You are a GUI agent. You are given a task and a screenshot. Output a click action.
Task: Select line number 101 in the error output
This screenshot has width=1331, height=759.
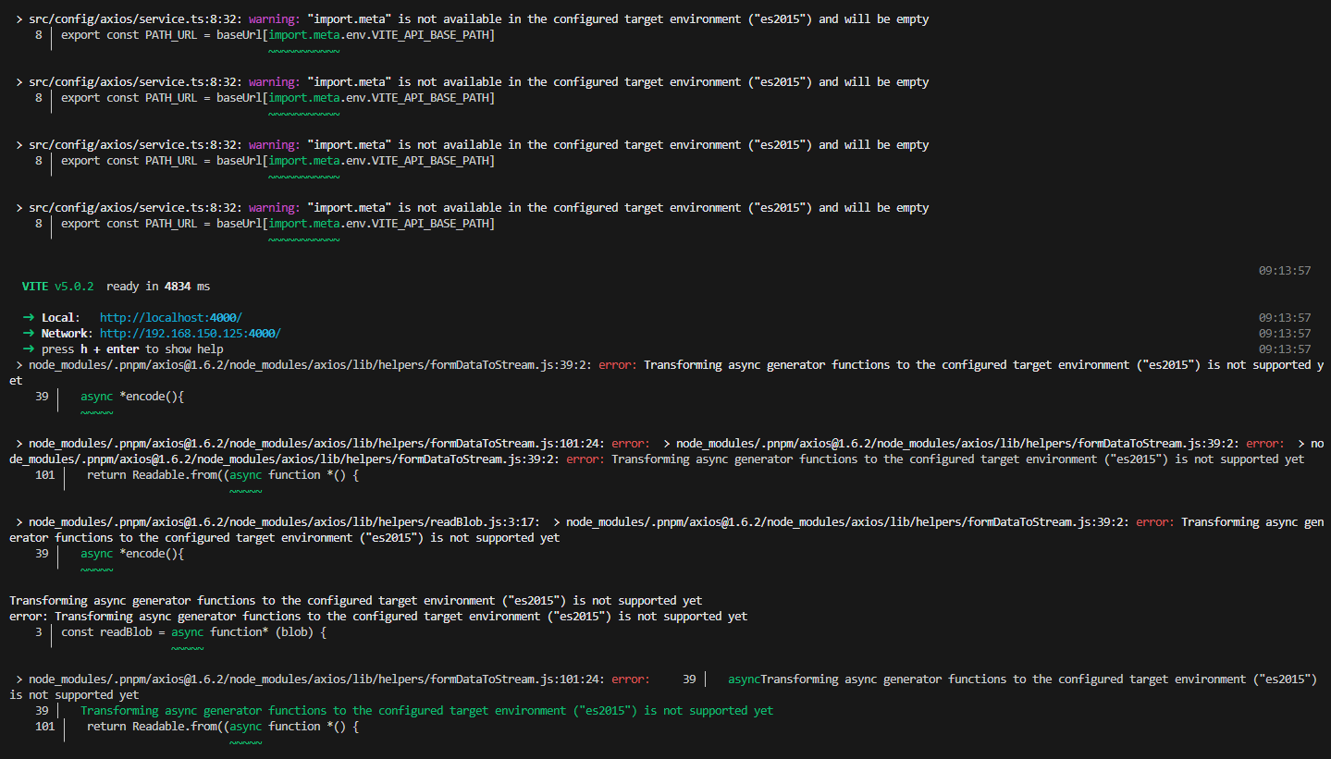click(x=43, y=474)
